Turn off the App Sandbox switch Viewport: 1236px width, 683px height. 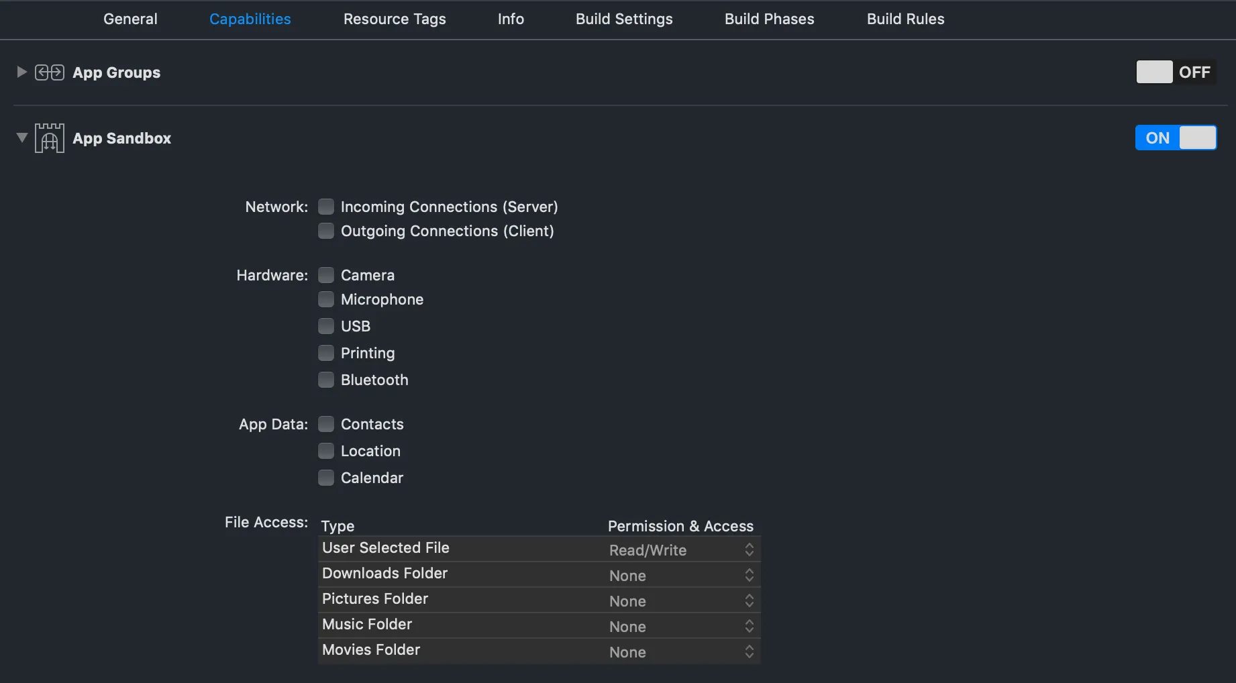(x=1175, y=138)
